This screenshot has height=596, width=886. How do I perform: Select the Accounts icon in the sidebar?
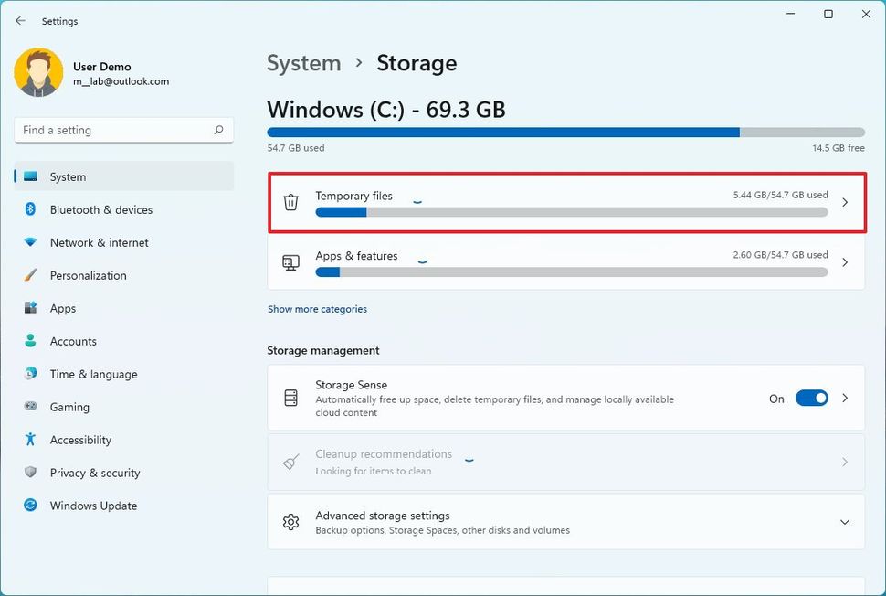(x=27, y=341)
